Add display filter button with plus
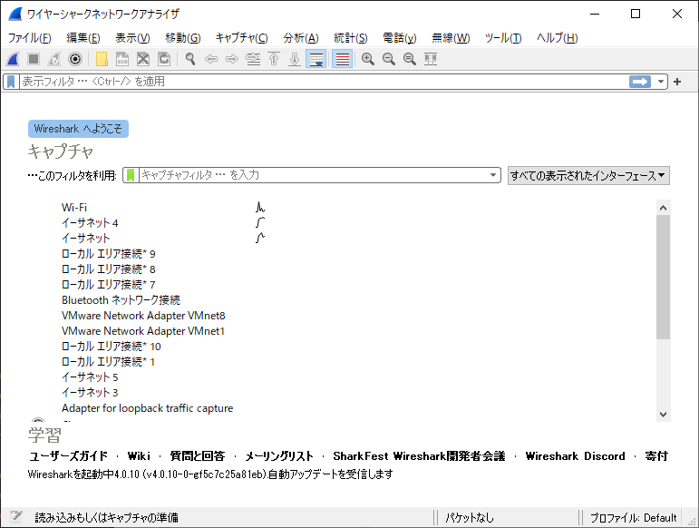Viewport: 699px width, 528px height. (677, 82)
